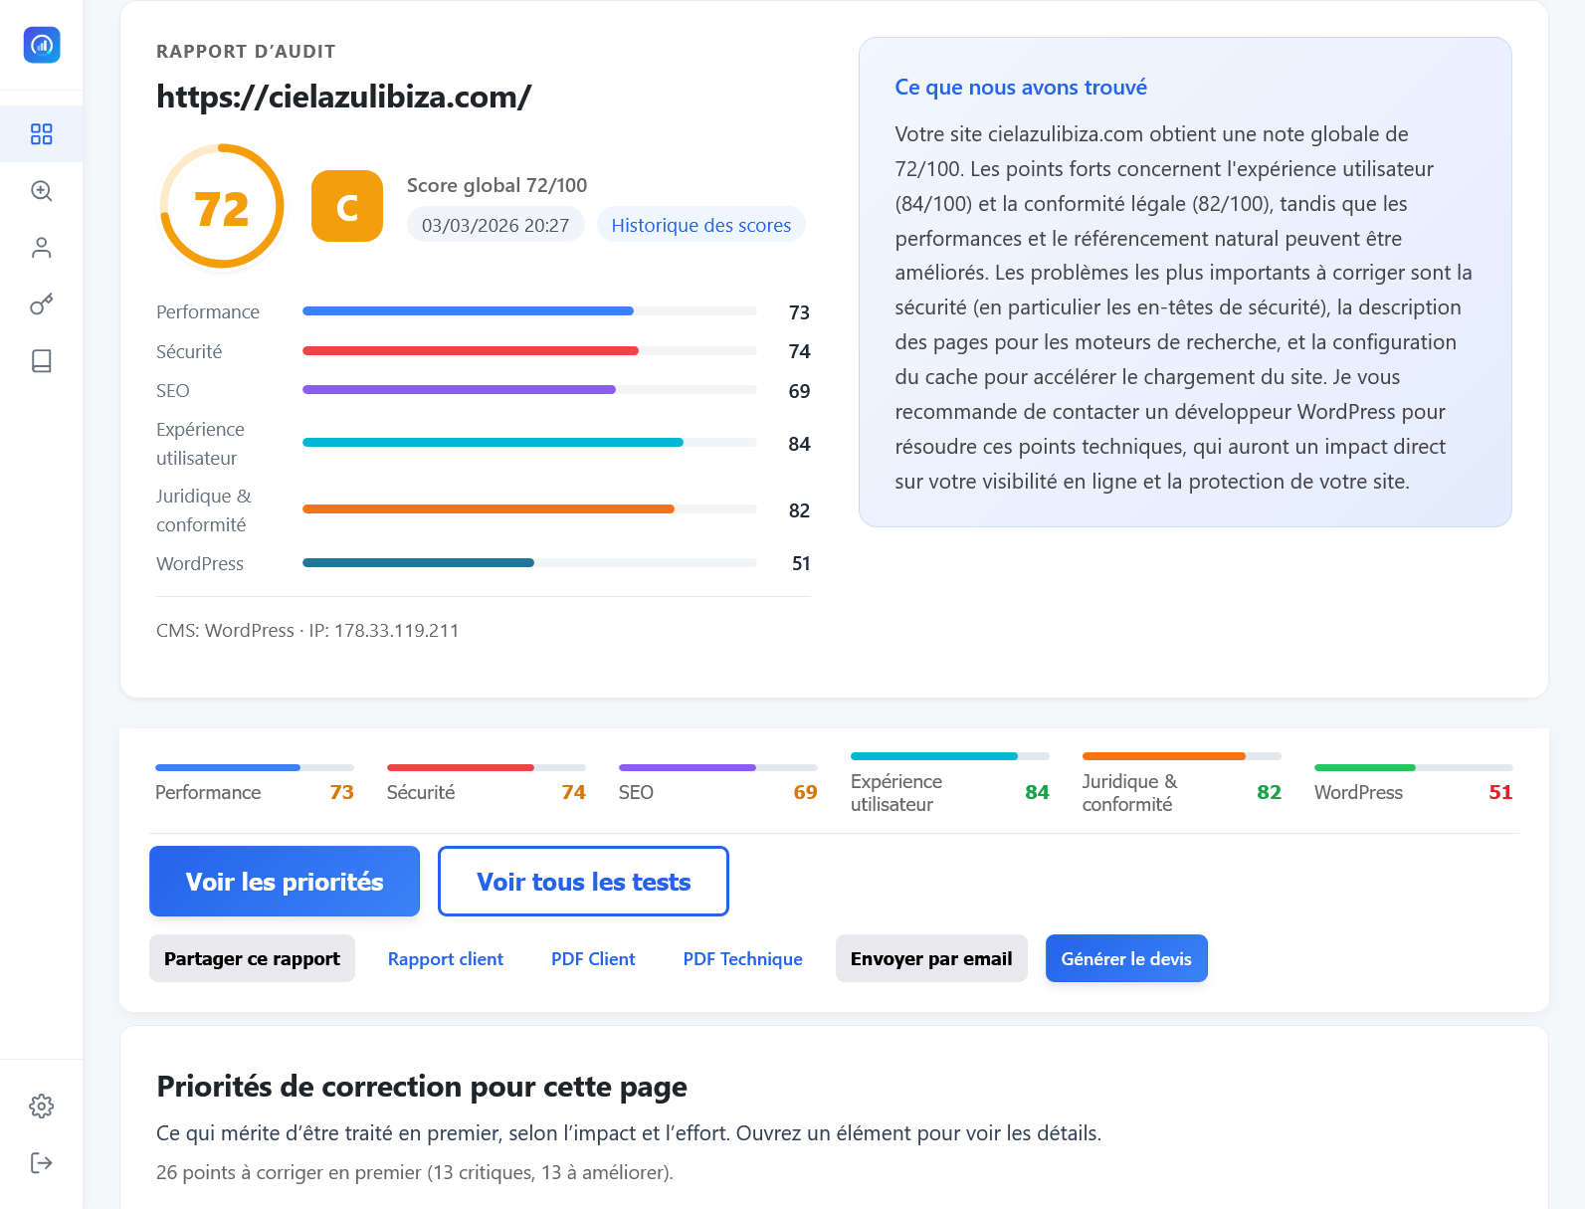This screenshot has height=1209, width=1585.
Task: Open settings gear icon in sidebar
Action: [x=42, y=1107]
